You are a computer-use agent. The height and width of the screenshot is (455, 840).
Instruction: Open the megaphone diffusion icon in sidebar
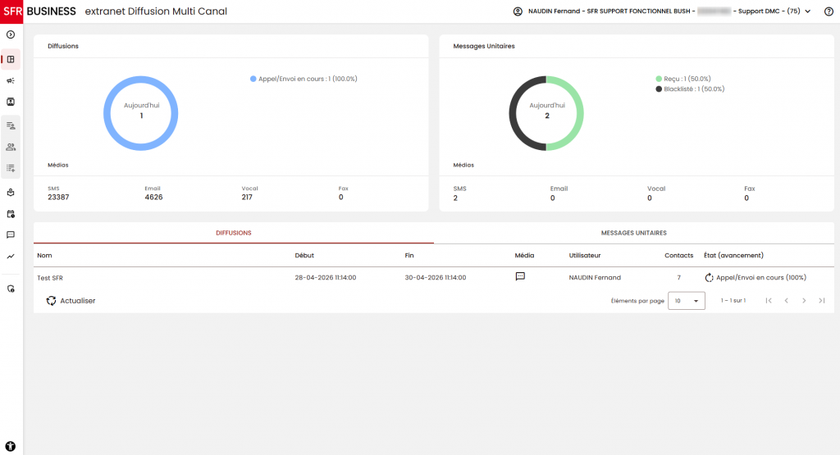[x=11, y=81]
